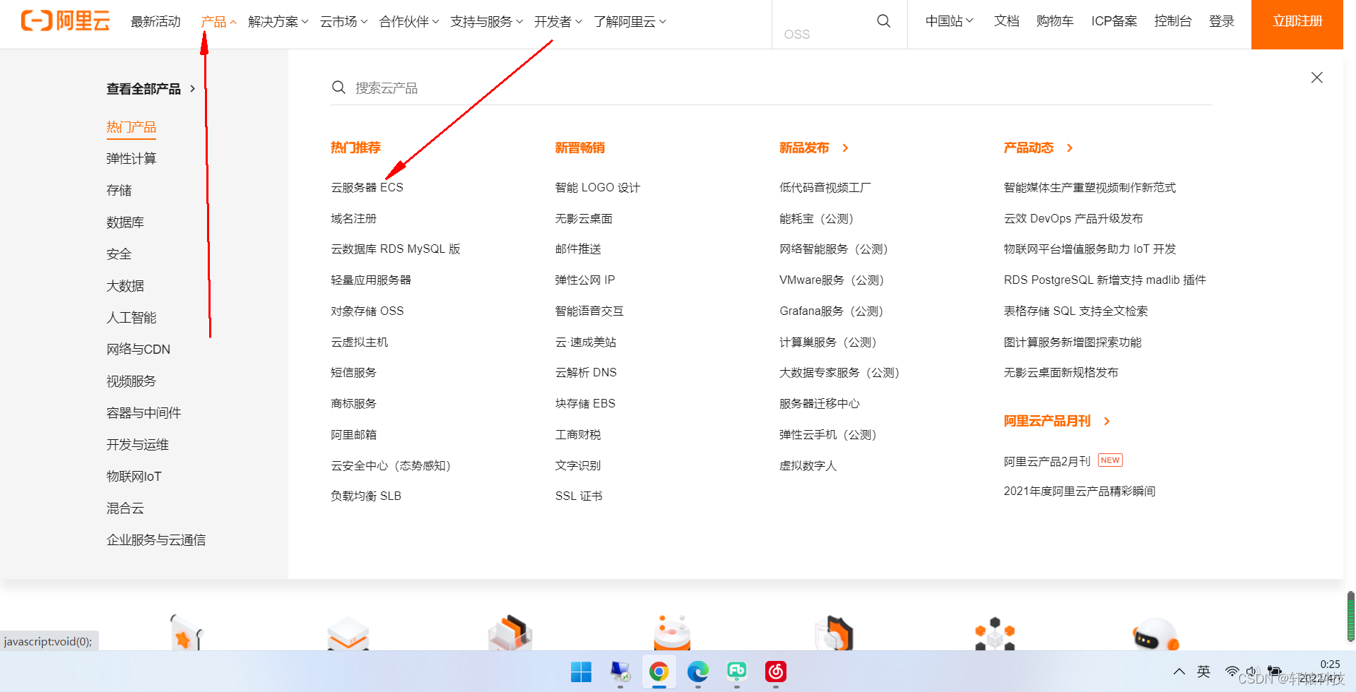
Task: Expand 了解阿里云 dropdown
Action: point(630,22)
